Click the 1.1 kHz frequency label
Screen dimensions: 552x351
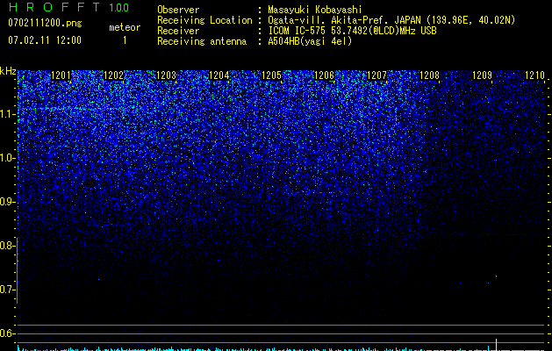(7, 114)
